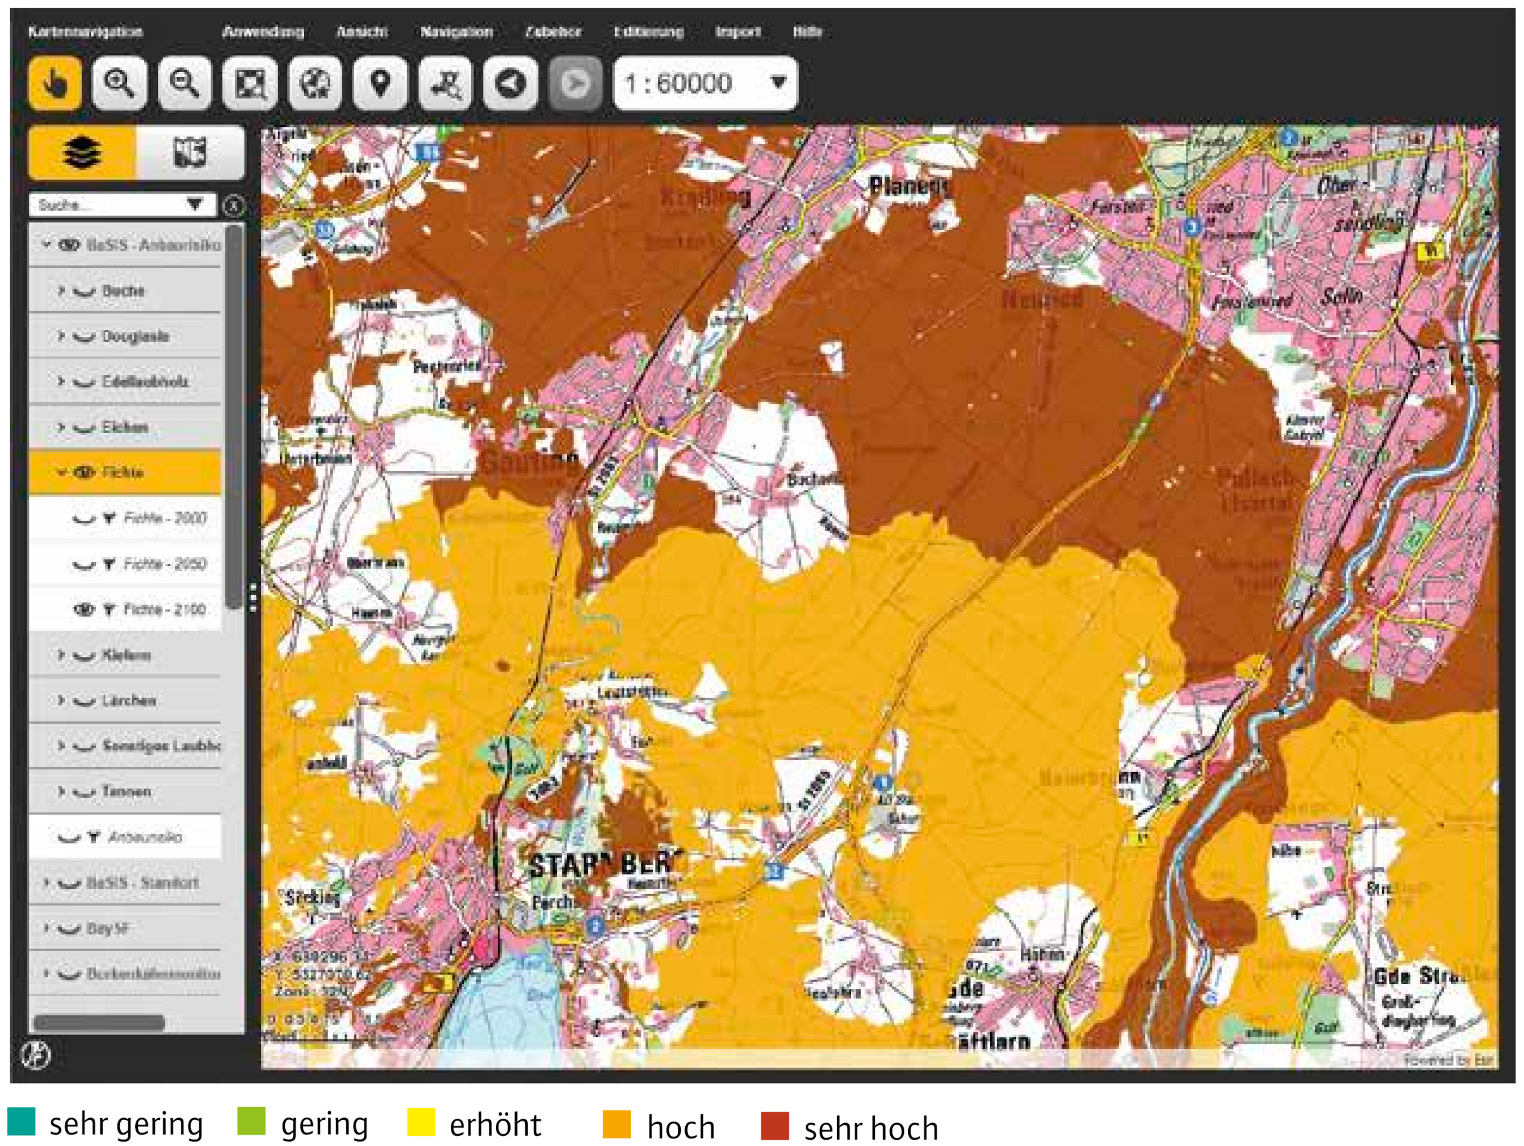Click the layer list horizontal scrollbar
Viewport: 1524px width, 1146px height.
coord(98,1023)
